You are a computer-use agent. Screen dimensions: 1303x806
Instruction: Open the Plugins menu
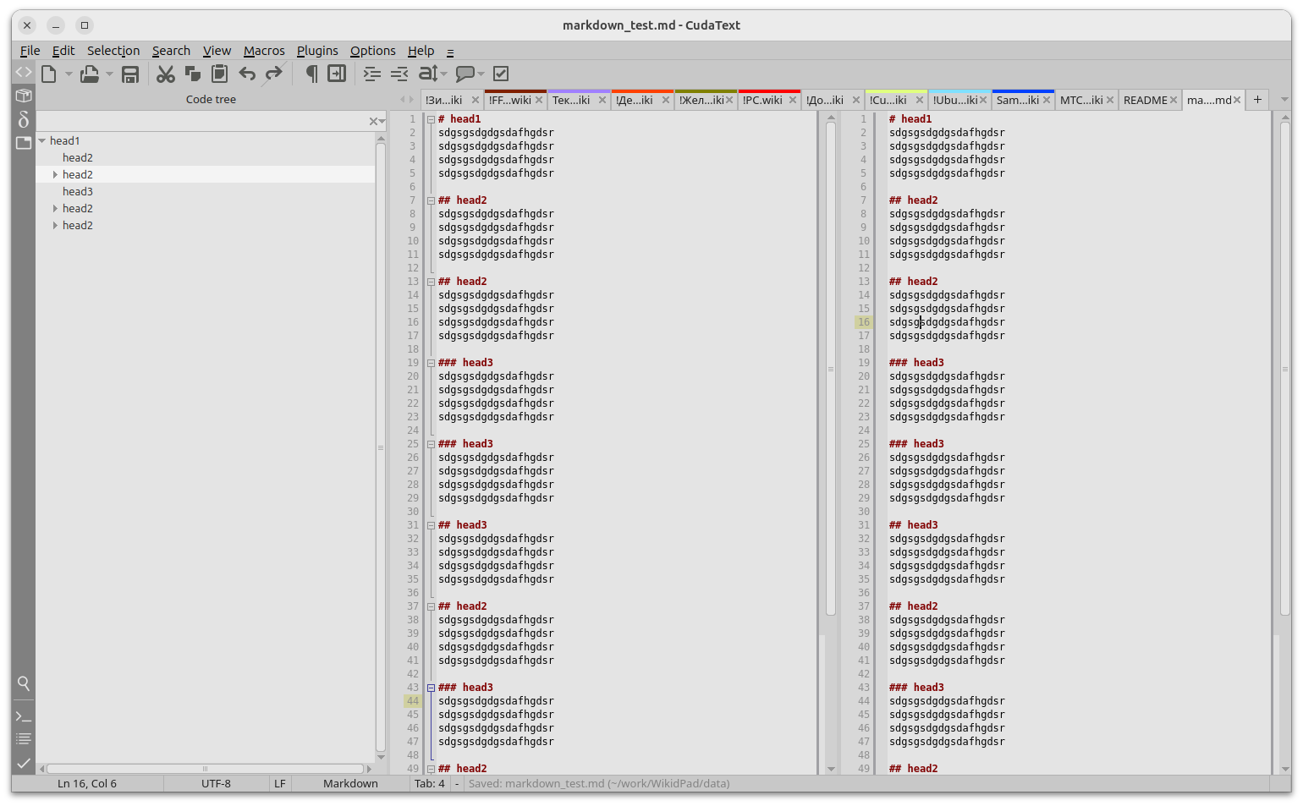click(x=317, y=51)
